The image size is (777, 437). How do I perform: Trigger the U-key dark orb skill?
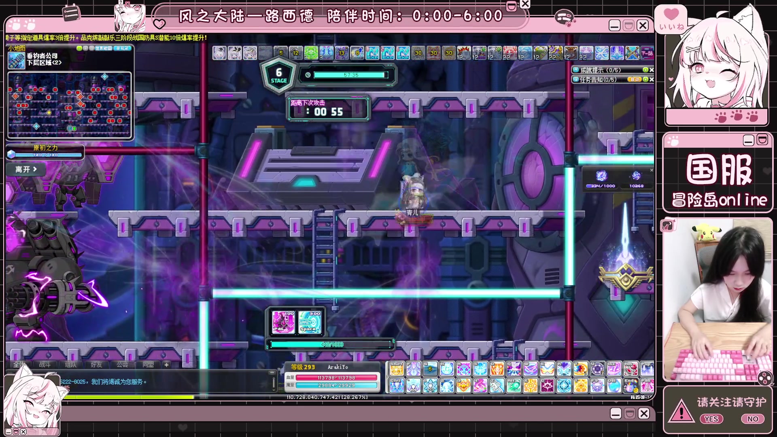point(597,369)
